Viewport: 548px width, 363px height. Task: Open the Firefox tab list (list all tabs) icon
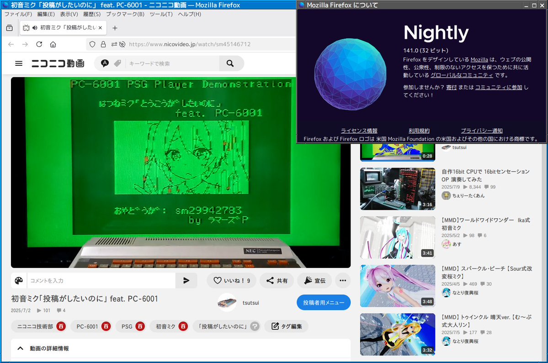(10, 28)
